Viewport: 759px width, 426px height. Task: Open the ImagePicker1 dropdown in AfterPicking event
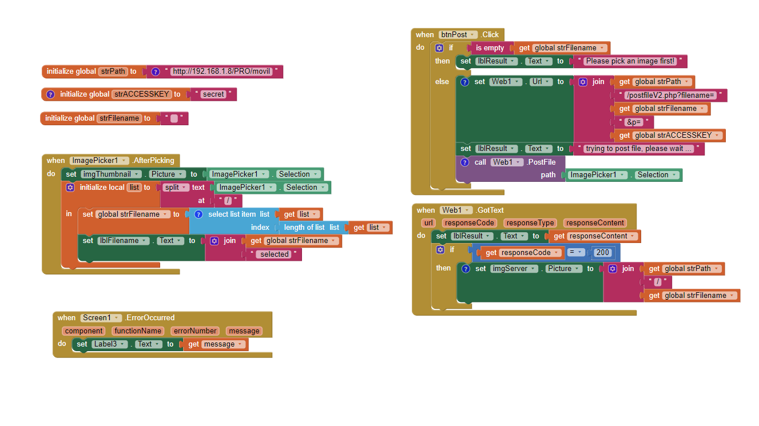[99, 161]
